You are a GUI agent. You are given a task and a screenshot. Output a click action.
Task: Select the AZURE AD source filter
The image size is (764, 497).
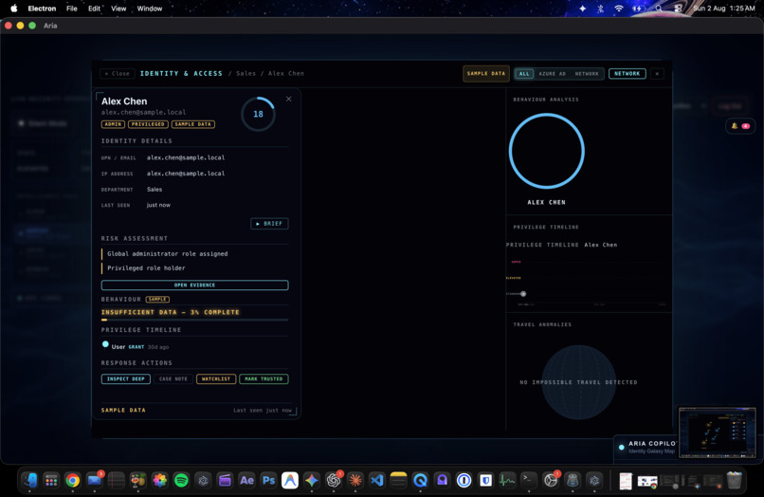pyautogui.click(x=552, y=74)
